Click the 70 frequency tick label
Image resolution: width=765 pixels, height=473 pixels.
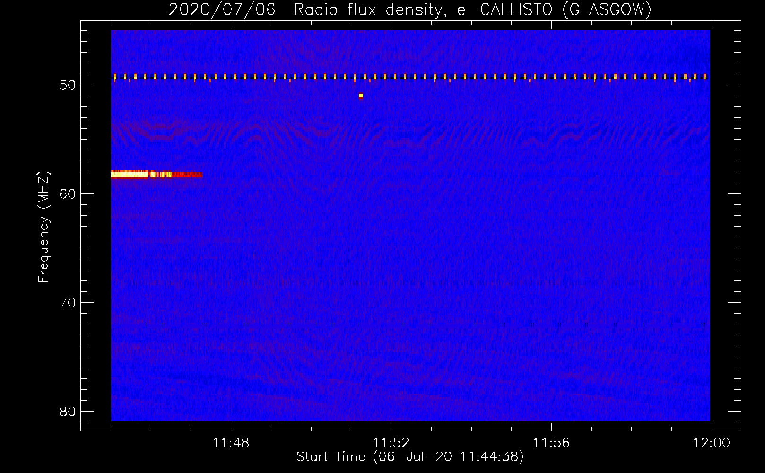68,303
